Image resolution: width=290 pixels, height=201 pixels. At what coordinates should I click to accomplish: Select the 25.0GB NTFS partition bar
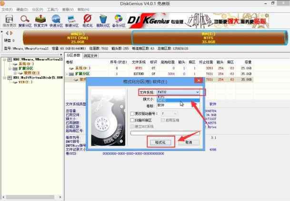(77, 38)
